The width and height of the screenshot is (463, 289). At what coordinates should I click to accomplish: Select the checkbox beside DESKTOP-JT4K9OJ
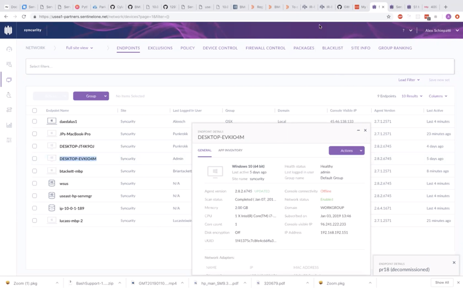point(35,146)
